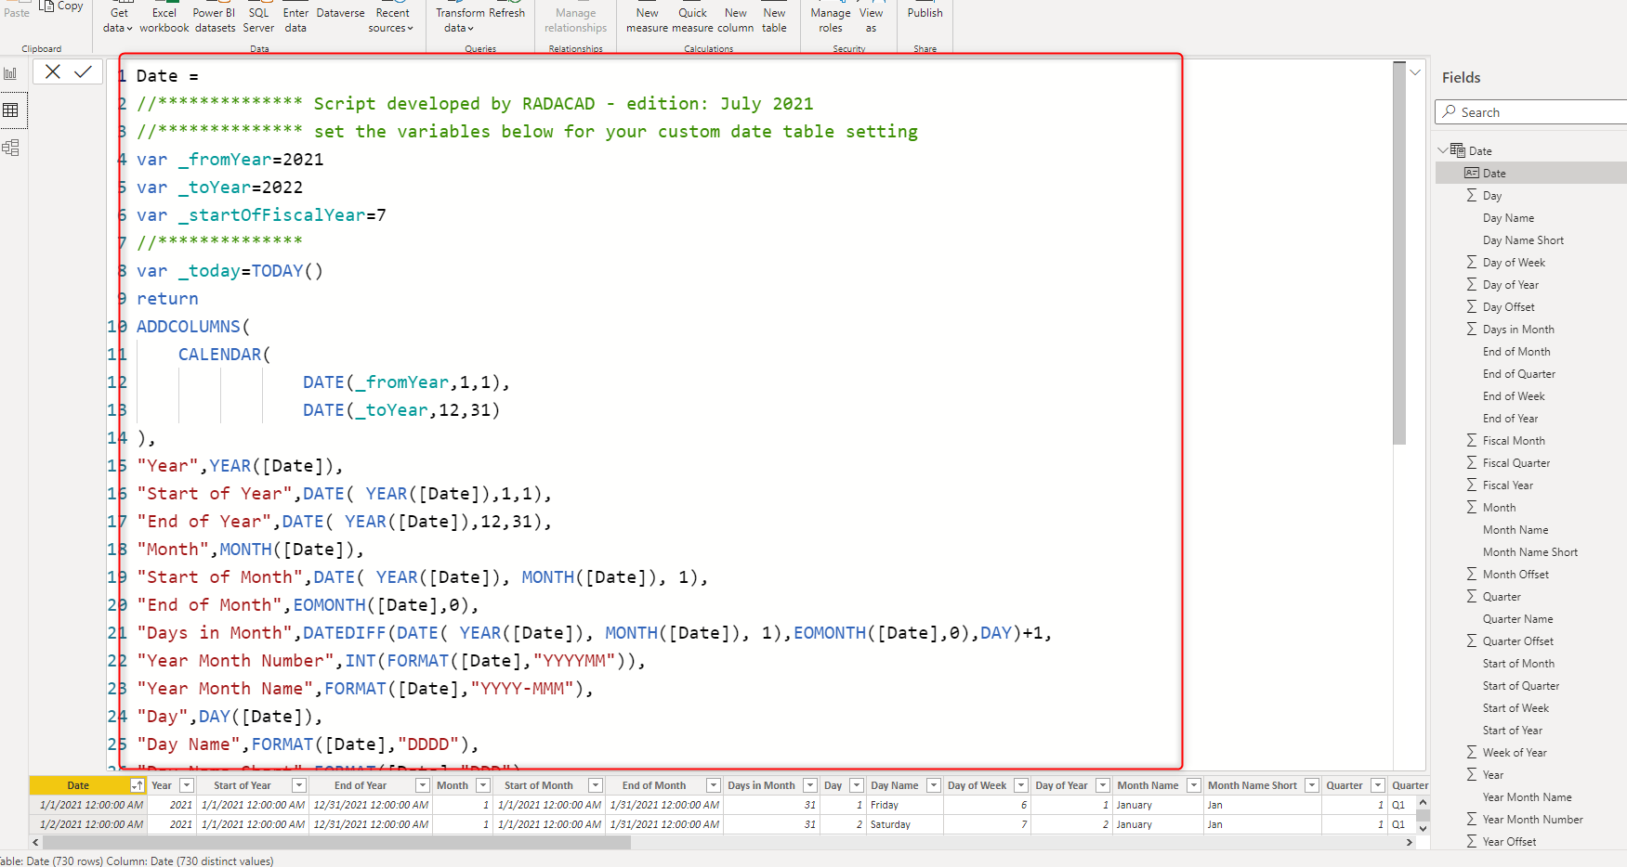1627x867 pixels.
Task: Click the Publish ribbon button
Action: click(x=925, y=13)
